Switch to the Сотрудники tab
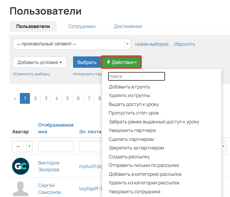Screen dimensions: 230x197 click(82, 26)
